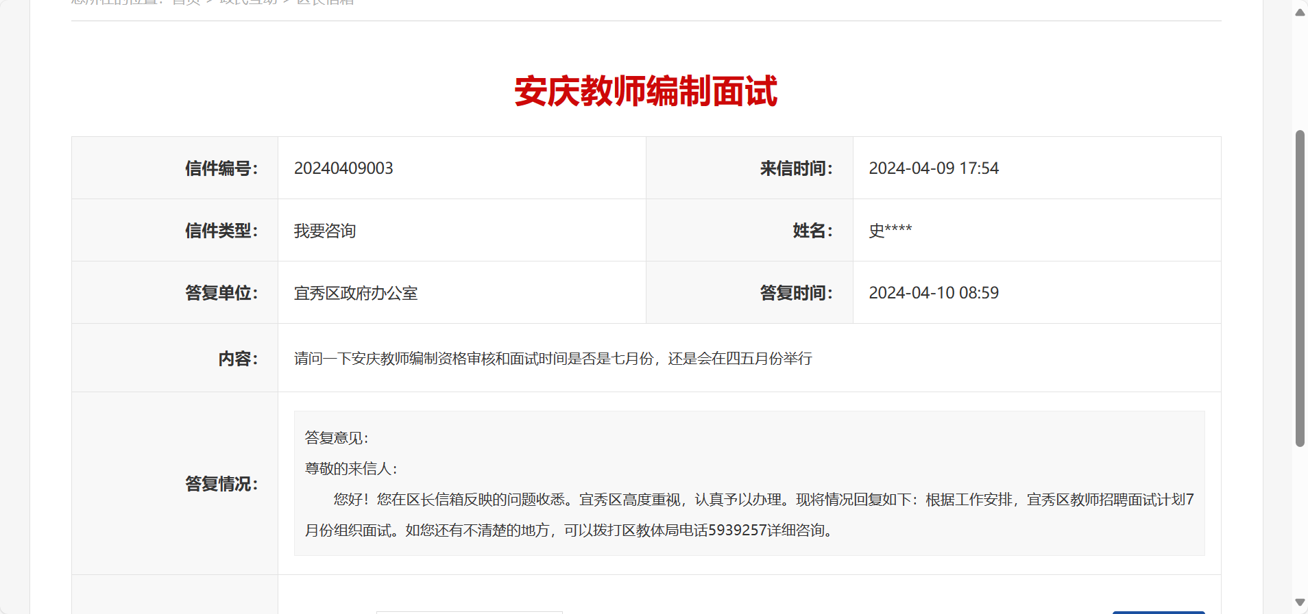Click the received time 2024-04-09 17:54
The width and height of the screenshot is (1308, 614).
pos(933,168)
